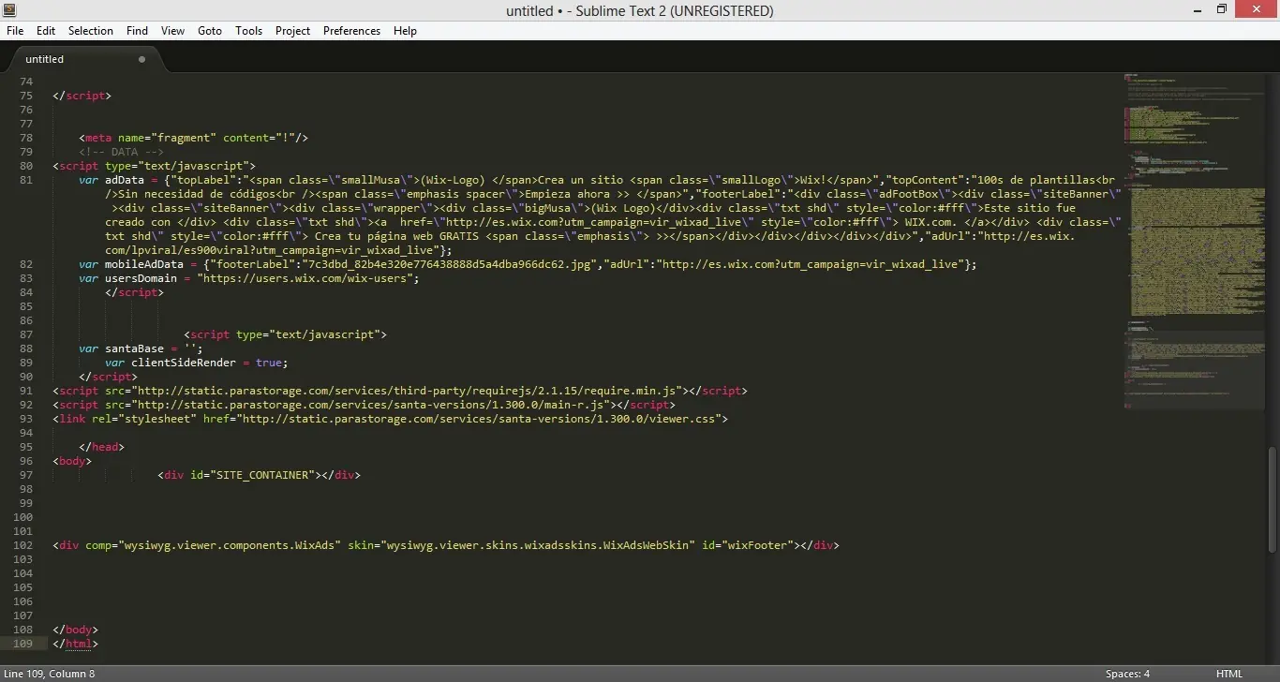Screen dimensions: 1280x682
Task: Click the closing </html> tag
Action: (x=75, y=644)
